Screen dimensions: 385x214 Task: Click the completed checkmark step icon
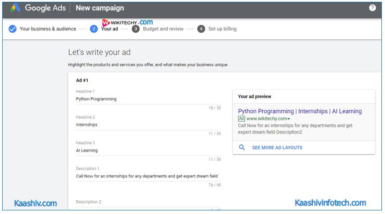(x=12, y=29)
